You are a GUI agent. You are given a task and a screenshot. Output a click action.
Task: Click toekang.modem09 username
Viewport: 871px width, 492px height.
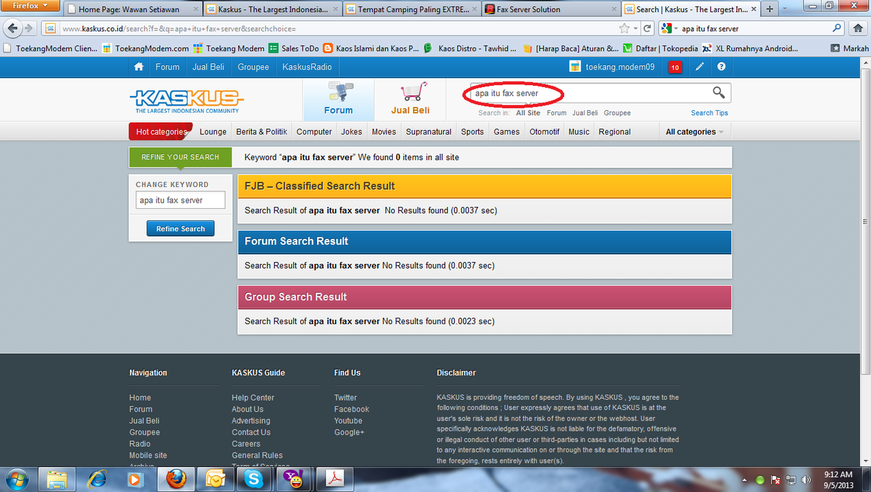click(620, 67)
